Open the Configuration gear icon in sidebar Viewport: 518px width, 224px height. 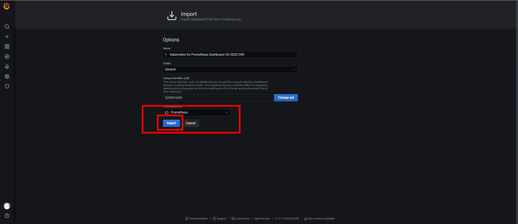pyautogui.click(x=7, y=76)
